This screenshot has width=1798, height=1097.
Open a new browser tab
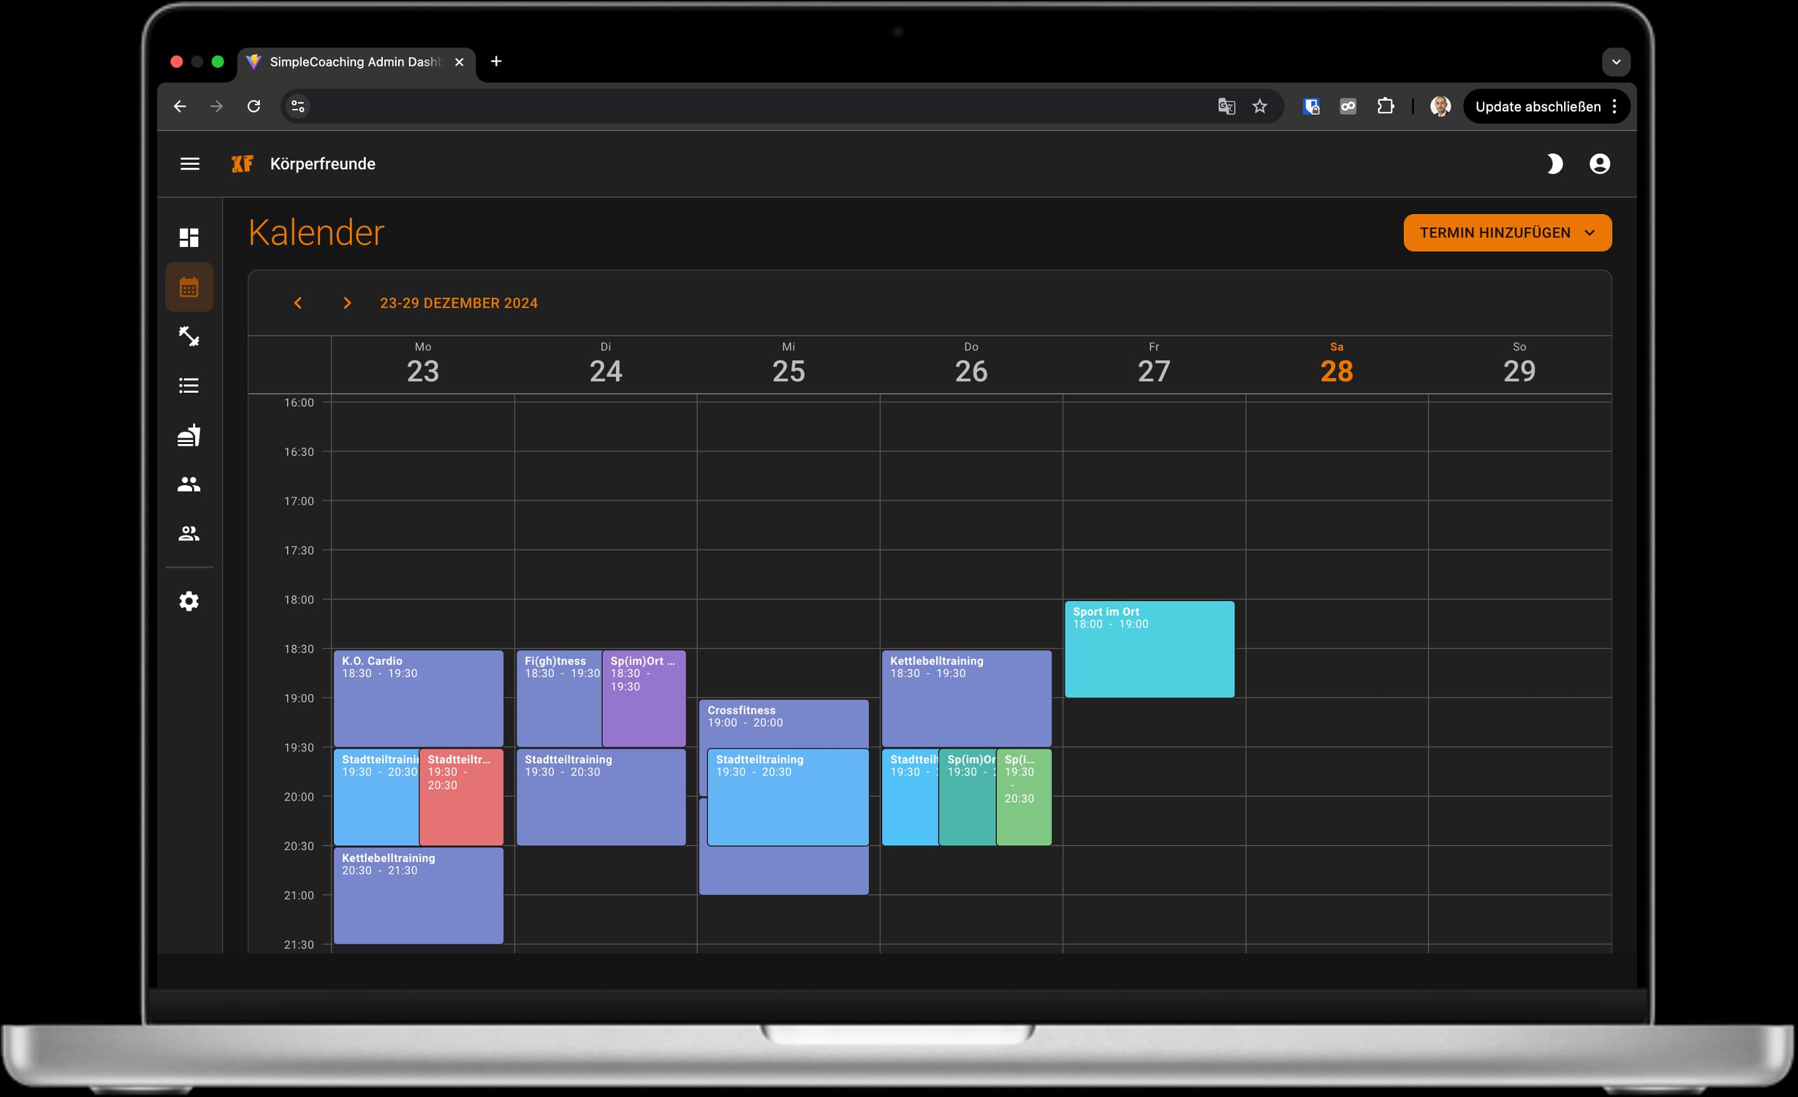click(x=496, y=61)
